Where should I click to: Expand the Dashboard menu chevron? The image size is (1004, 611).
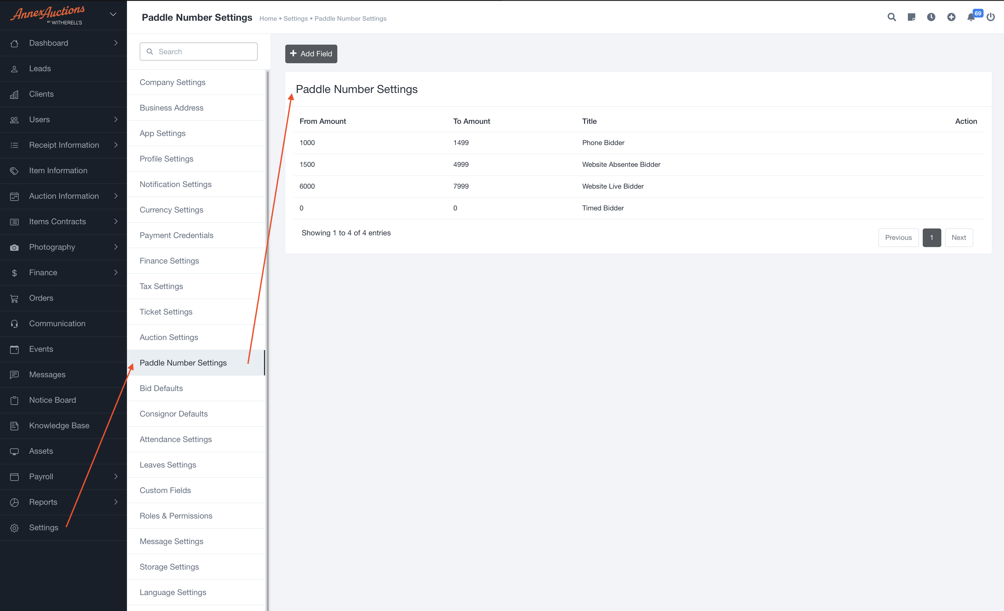click(116, 43)
